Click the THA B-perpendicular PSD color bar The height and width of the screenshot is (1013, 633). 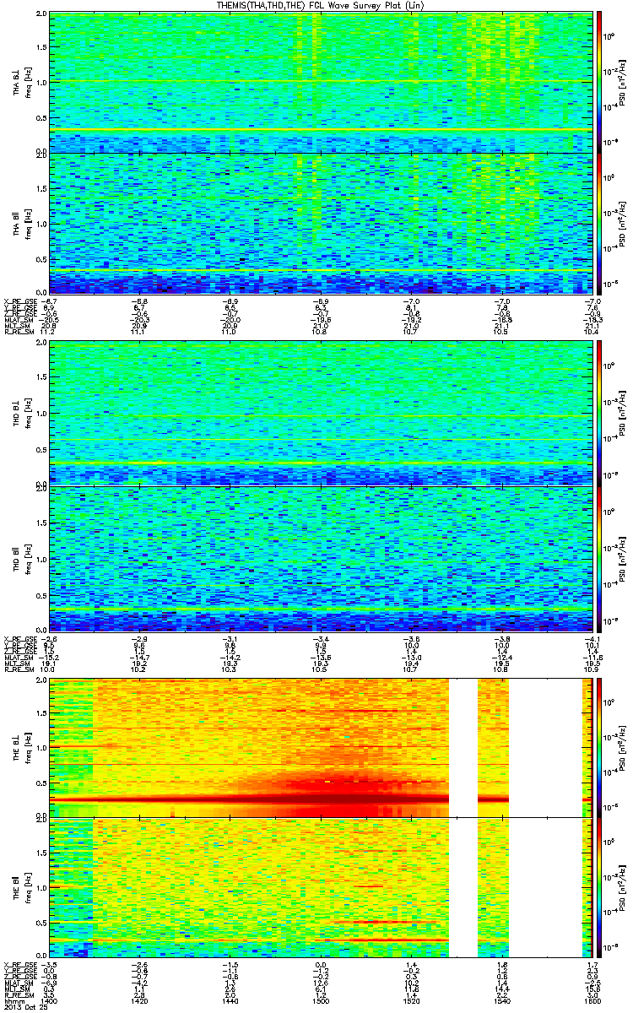point(599,82)
